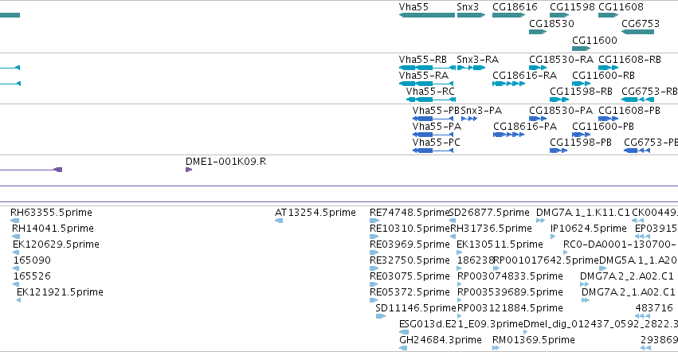
Task: Open the RE05372.5prime EST
Action: click(410, 292)
